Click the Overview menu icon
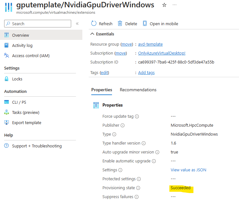Screen dimensions: 239x201 (x=6, y=35)
